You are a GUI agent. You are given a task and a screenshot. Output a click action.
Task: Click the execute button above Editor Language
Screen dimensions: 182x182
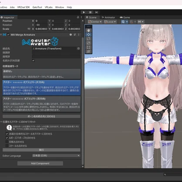point(41,150)
